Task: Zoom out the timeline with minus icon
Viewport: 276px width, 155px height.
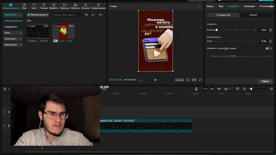Action: tap(245, 89)
